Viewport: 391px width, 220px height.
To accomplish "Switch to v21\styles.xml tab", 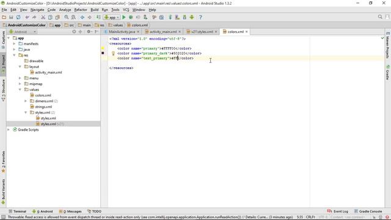I will pyautogui.click(x=202, y=32).
